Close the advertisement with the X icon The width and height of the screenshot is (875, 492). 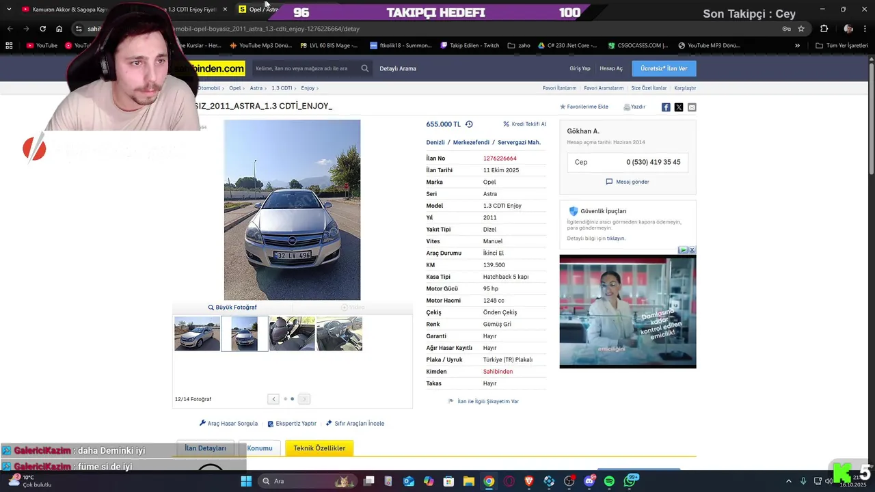coord(692,250)
